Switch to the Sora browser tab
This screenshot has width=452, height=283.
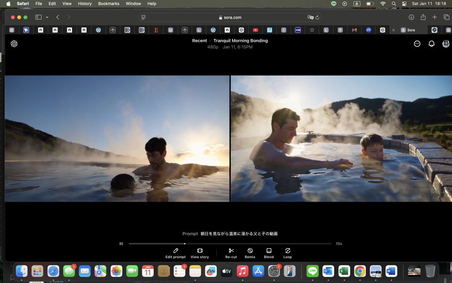click(x=411, y=30)
